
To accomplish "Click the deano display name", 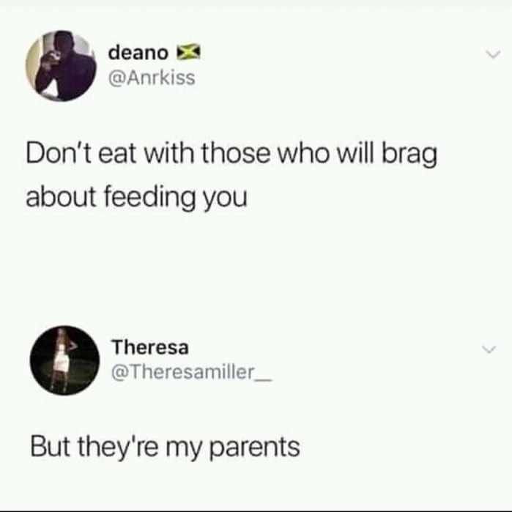I will click(x=138, y=53).
